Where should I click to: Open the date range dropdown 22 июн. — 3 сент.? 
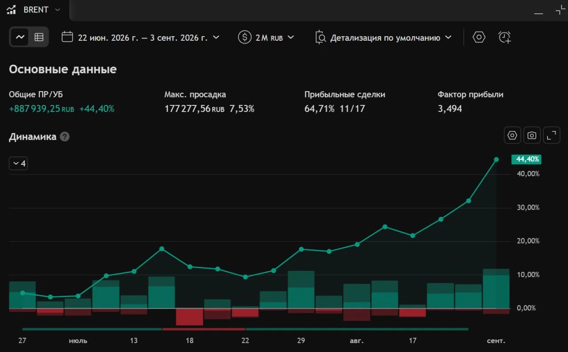click(x=149, y=38)
